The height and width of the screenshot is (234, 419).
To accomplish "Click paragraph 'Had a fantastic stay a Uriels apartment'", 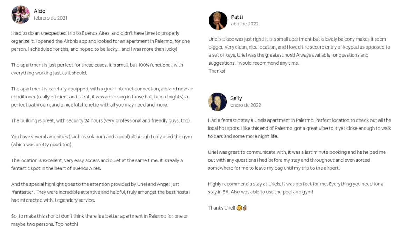I will click(299, 128).
